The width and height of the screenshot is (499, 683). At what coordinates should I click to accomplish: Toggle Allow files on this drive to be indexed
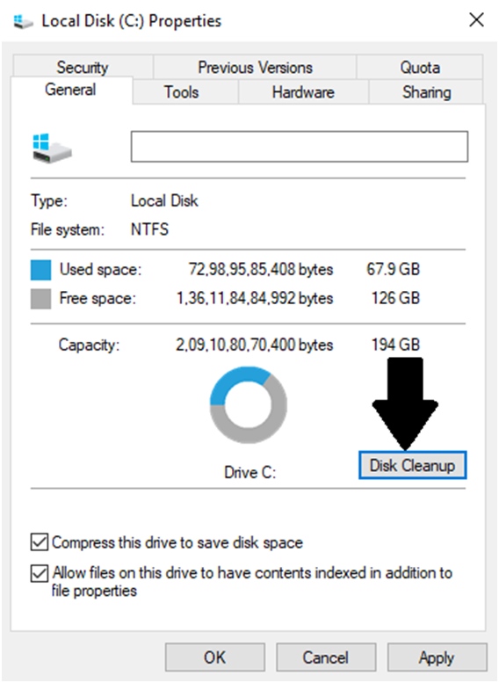[x=40, y=573]
